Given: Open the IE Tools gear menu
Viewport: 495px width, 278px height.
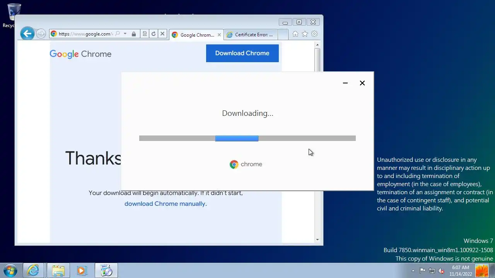Looking at the screenshot, I should (314, 34).
